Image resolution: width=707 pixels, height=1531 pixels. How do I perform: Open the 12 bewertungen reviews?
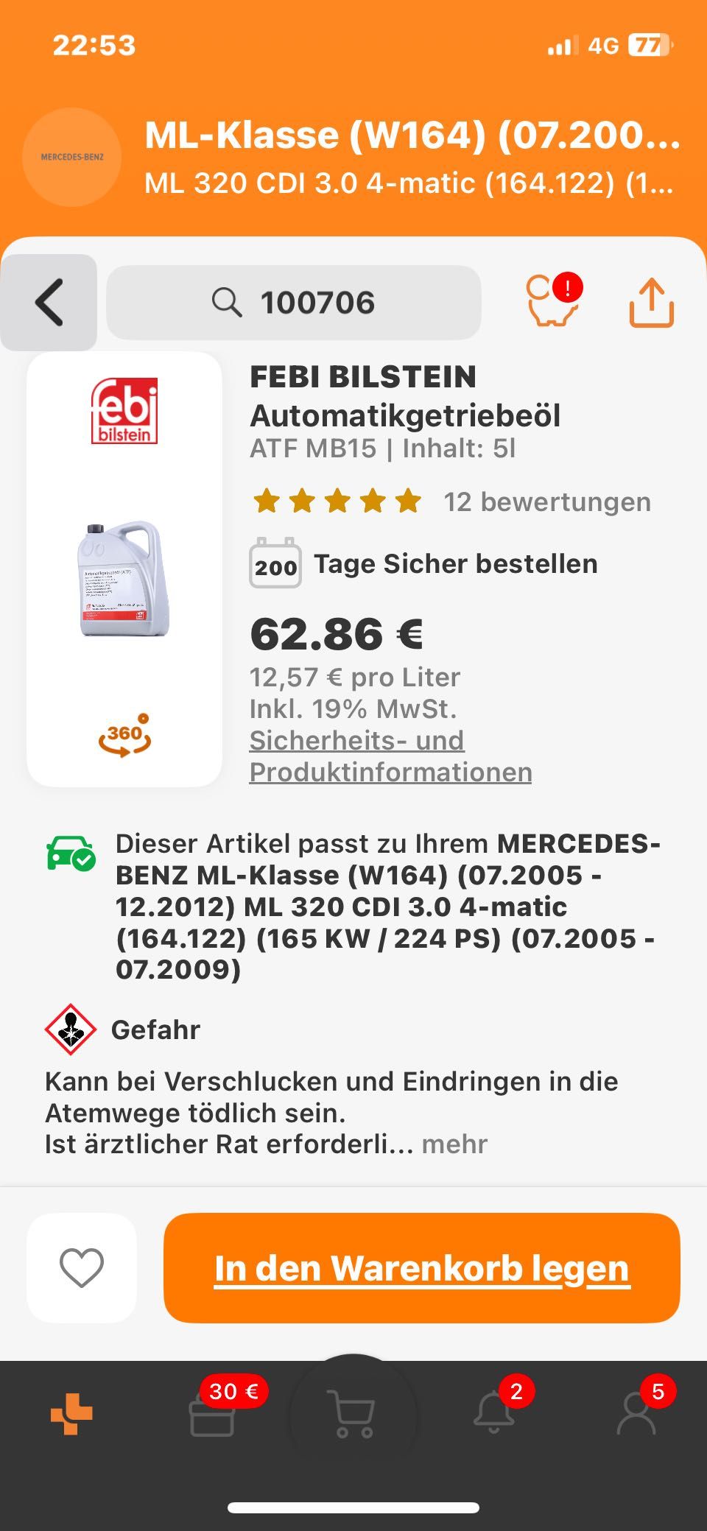coord(547,501)
